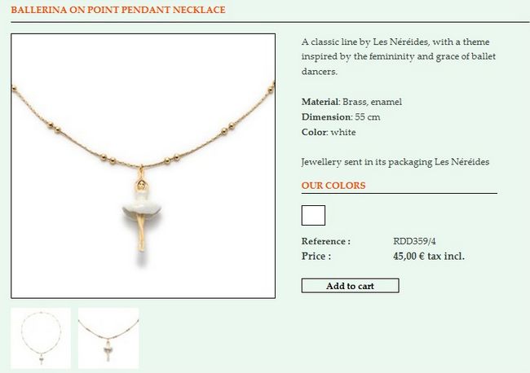Add the ballerina necklace to cart
Screen dimensions: 530x373
click(x=350, y=286)
